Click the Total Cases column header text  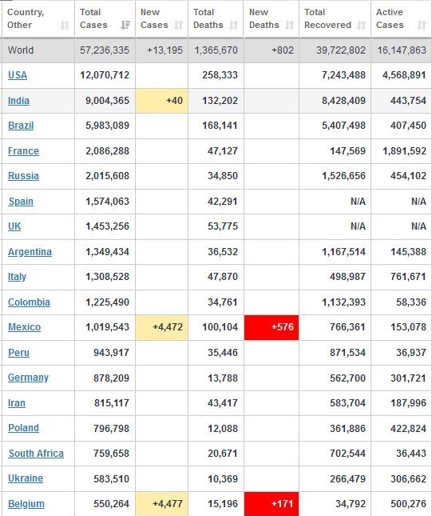pyautogui.click(x=93, y=18)
